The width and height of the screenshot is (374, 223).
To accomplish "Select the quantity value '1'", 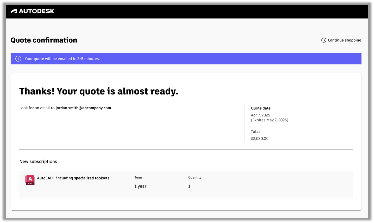I will [189, 186].
